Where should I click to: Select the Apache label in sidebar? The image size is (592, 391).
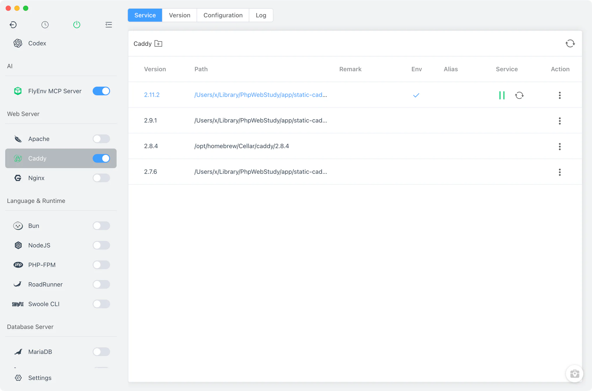point(39,139)
